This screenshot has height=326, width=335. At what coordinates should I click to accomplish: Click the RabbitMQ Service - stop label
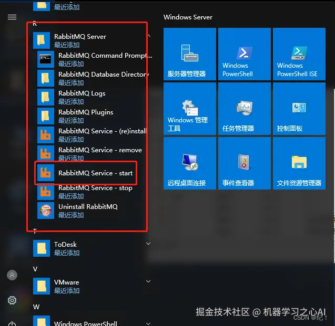click(95, 188)
